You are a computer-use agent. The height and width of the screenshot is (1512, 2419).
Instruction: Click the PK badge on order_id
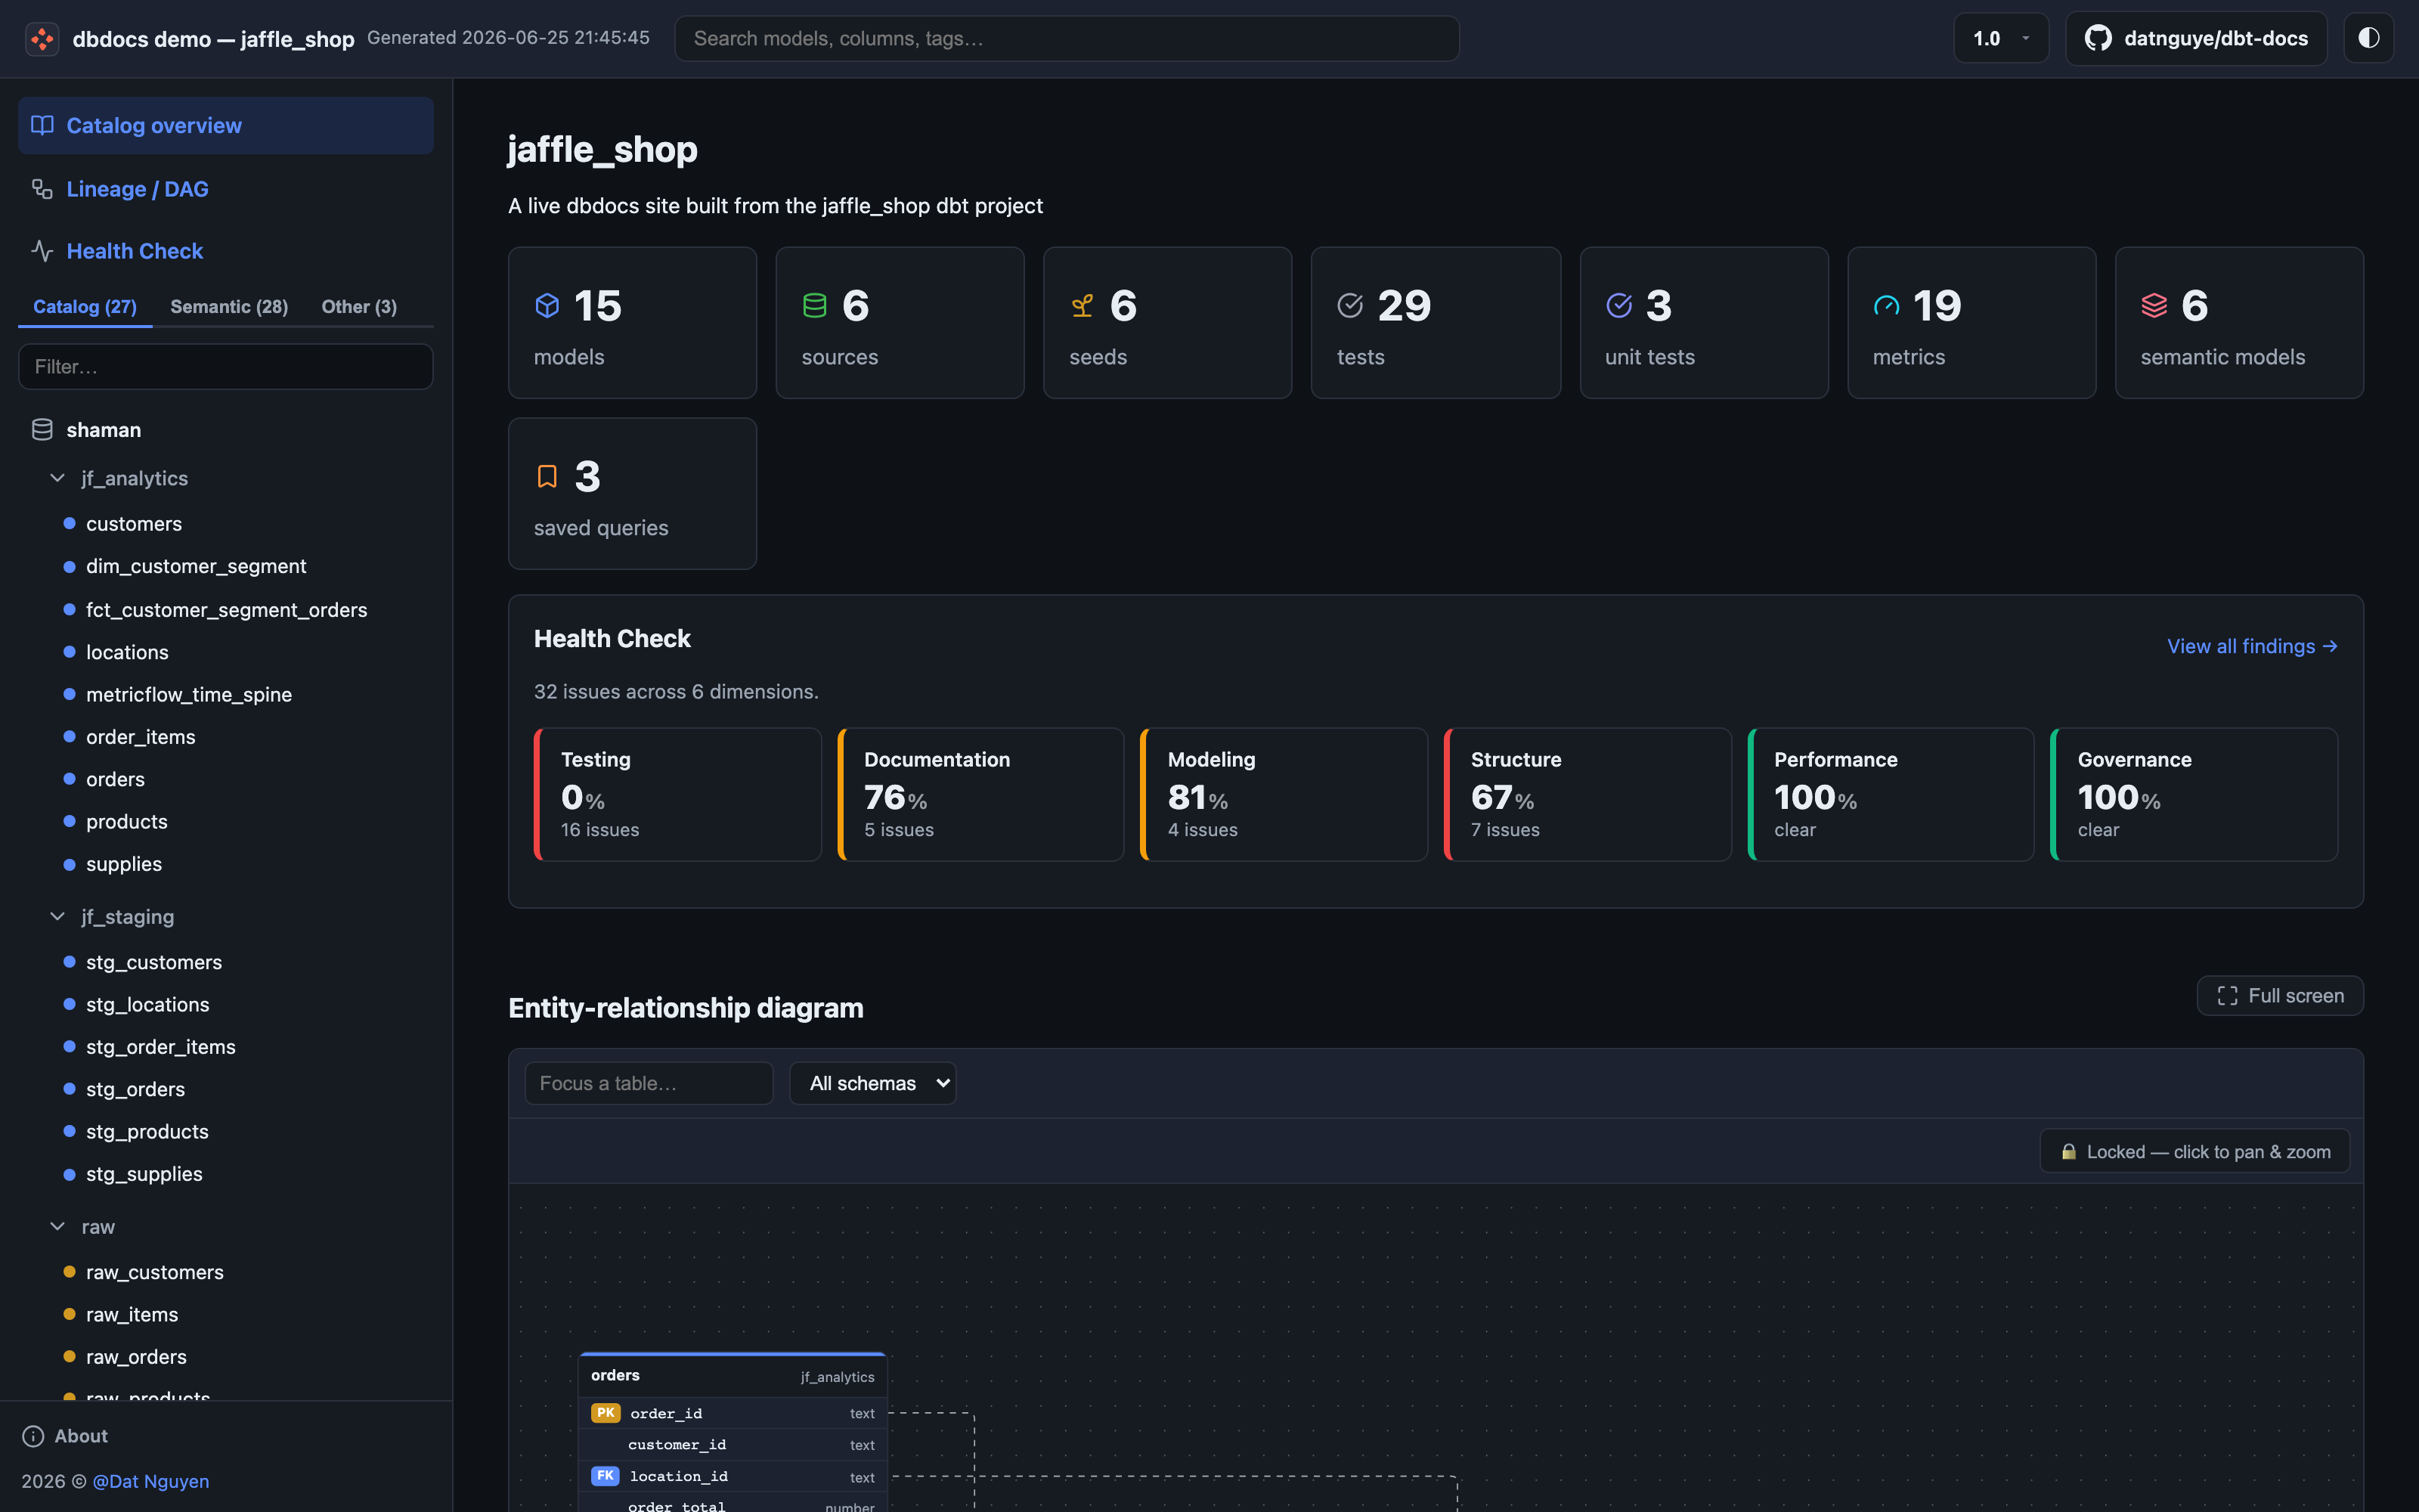tap(606, 1413)
